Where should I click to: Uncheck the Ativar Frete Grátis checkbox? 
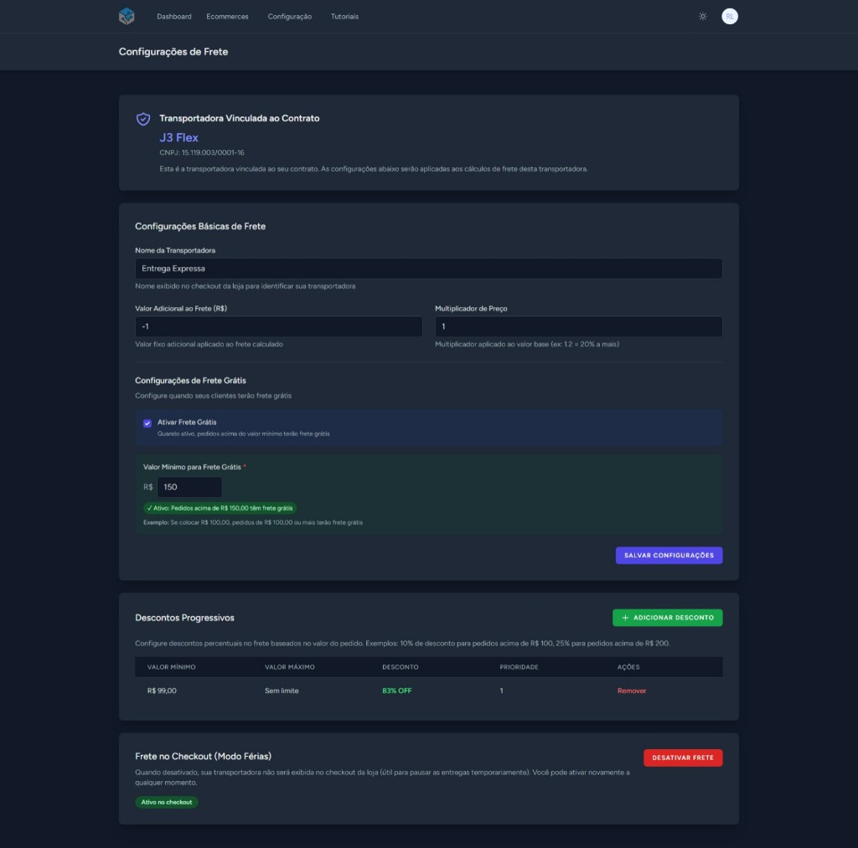pyautogui.click(x=147, y=424)
